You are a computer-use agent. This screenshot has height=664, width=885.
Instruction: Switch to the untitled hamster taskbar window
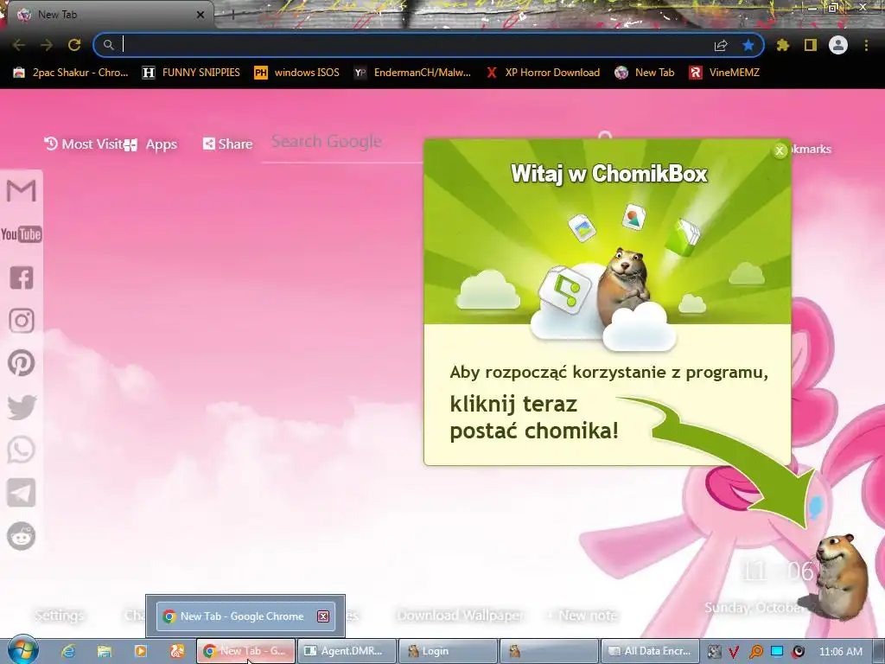(549, 651)
